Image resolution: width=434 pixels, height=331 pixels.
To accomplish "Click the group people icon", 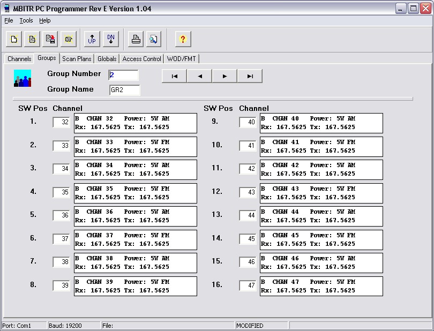I will (x=23, y=78).
